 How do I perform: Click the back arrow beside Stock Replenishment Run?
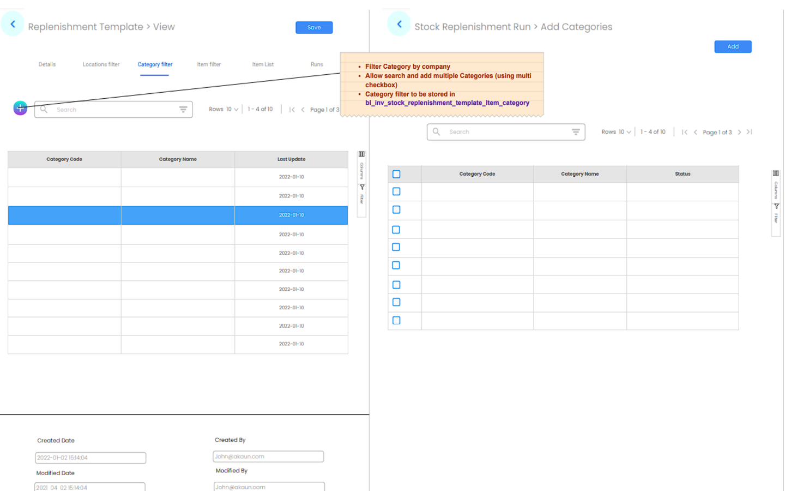pos(399,25)
